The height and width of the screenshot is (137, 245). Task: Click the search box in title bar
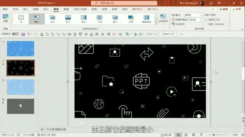124,3
